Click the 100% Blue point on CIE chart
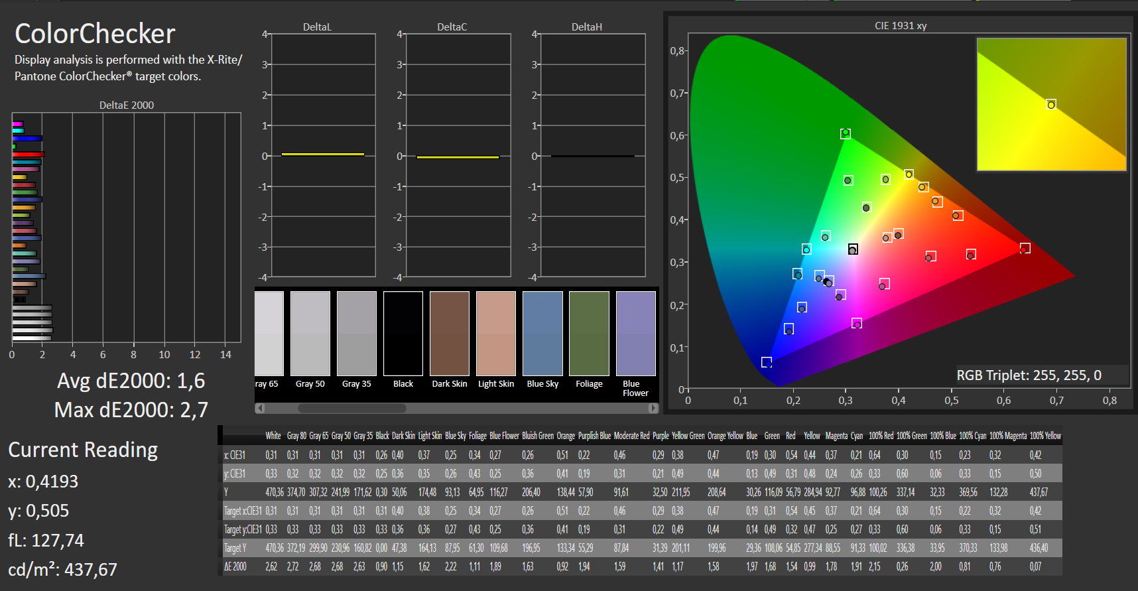 (767, 362)
